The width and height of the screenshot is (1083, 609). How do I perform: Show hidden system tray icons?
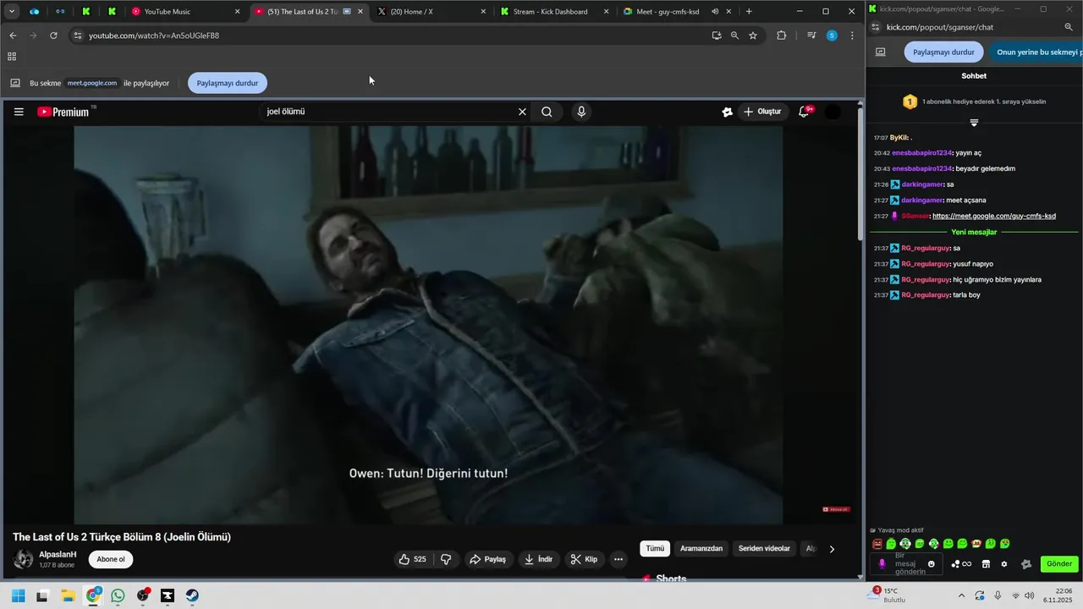click(961, 595)
